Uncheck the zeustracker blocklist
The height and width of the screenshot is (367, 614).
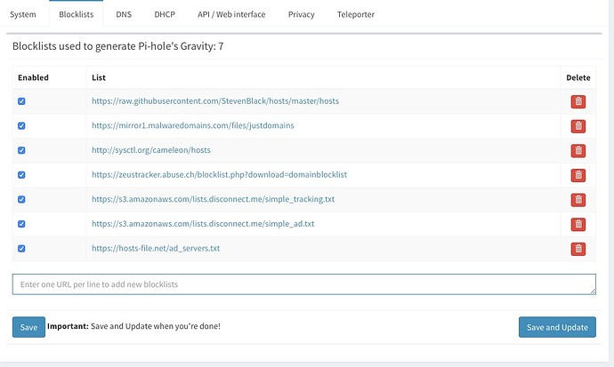[21, 175]
